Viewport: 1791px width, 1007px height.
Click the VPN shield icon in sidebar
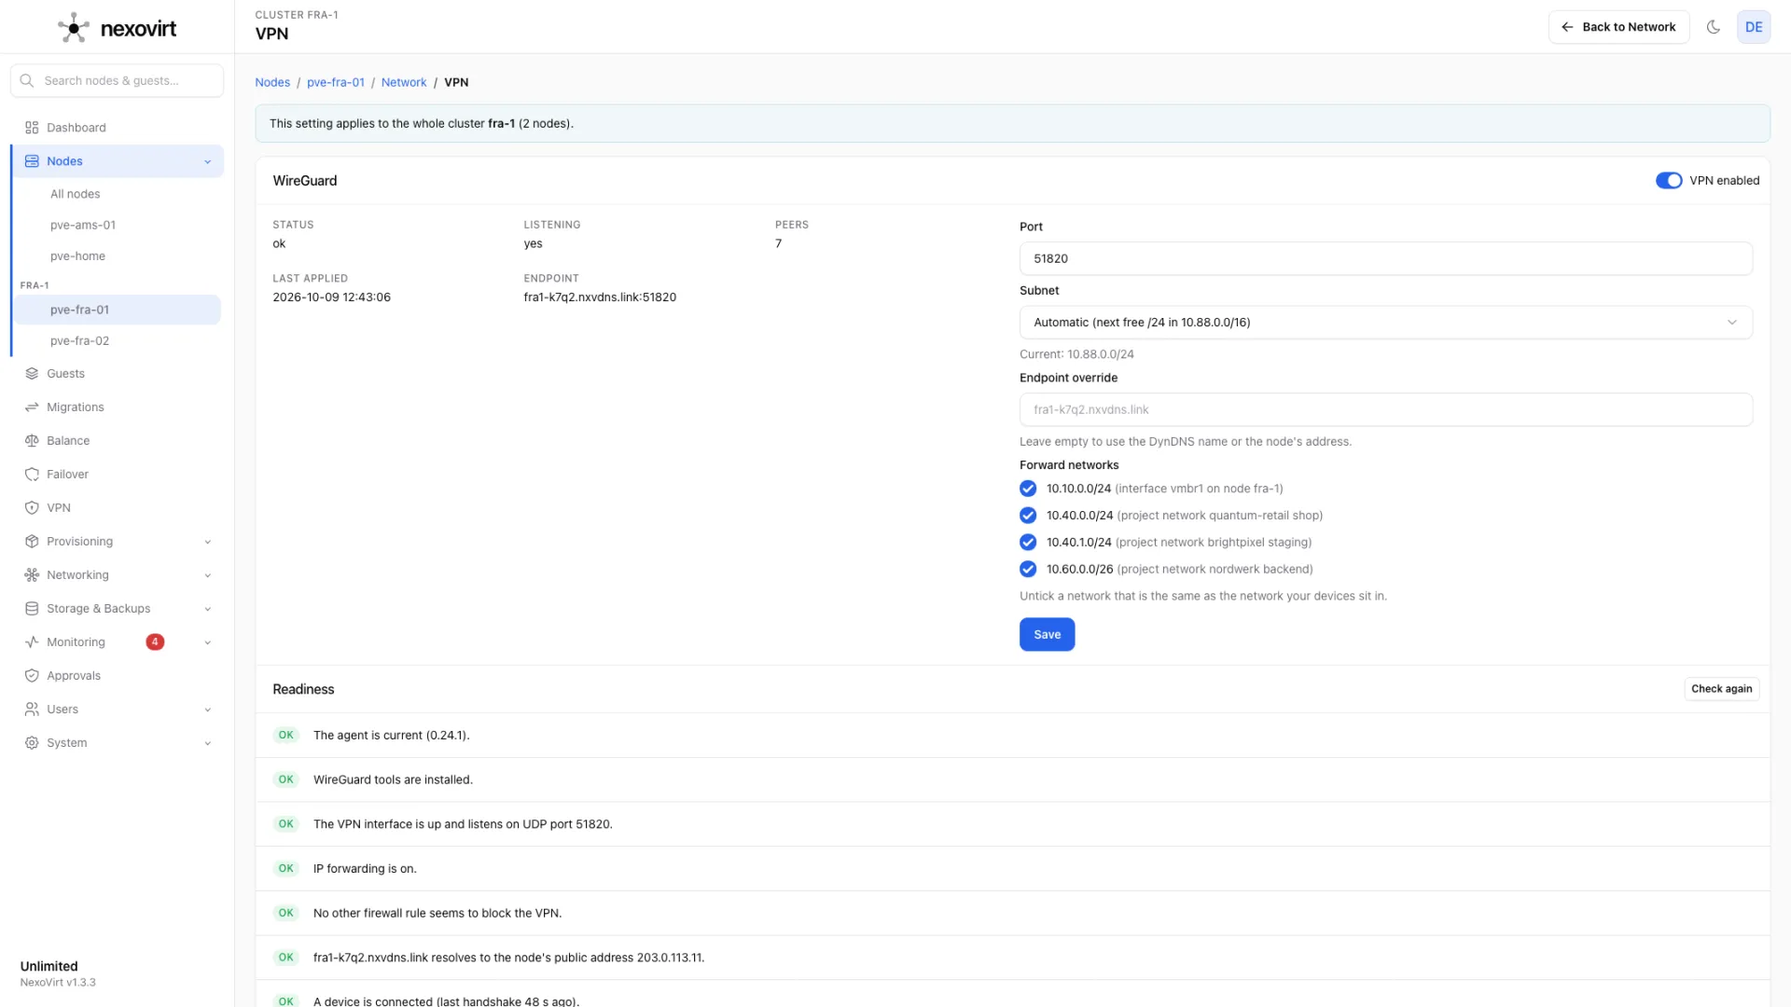pos(32,508)
